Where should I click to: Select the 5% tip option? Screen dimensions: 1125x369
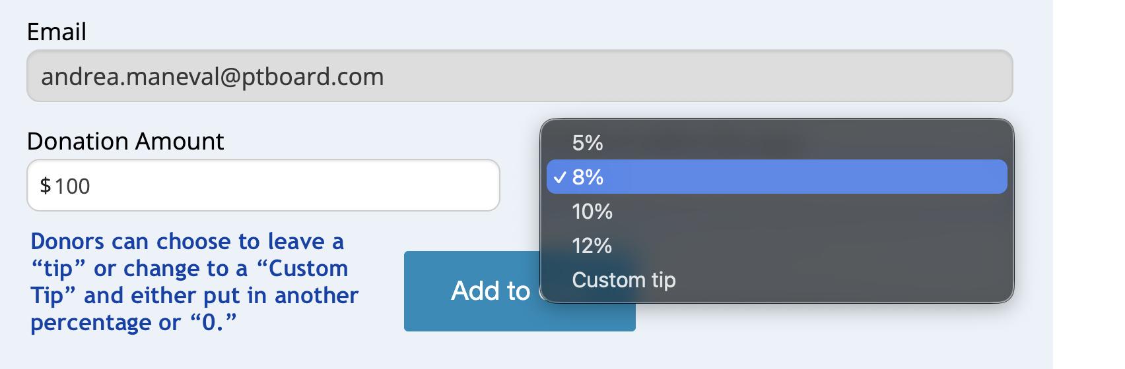pyautogui.click(x=776, y=142)
